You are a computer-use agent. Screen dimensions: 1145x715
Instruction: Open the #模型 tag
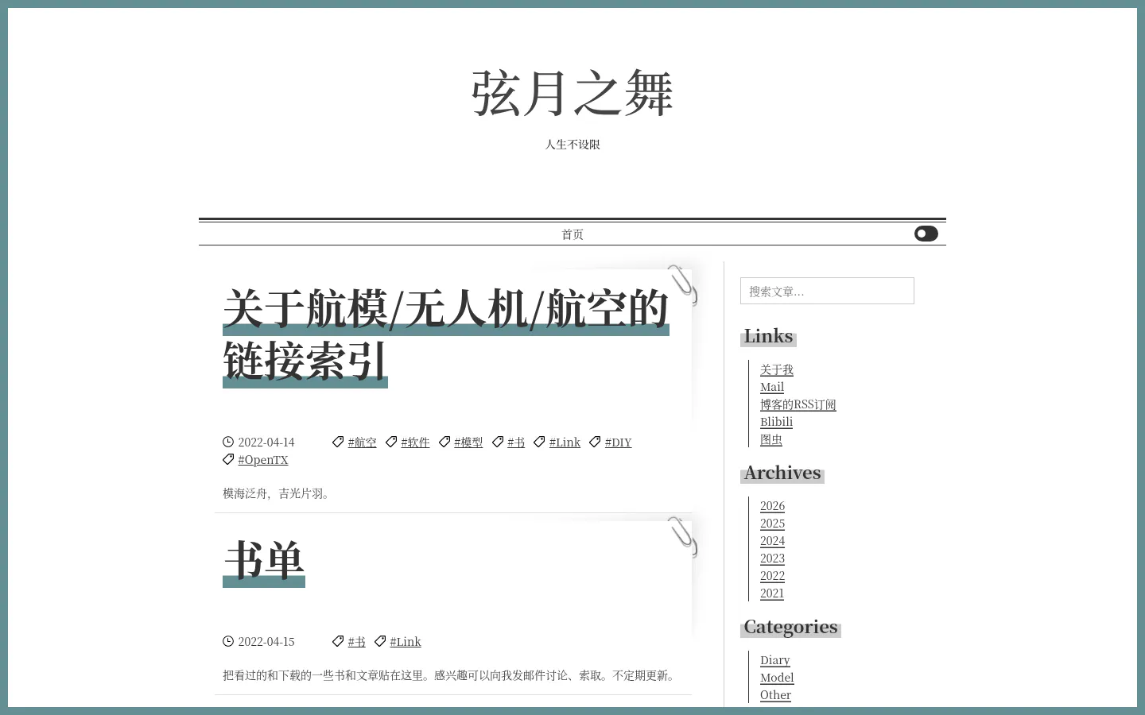(x=468, y=443)
